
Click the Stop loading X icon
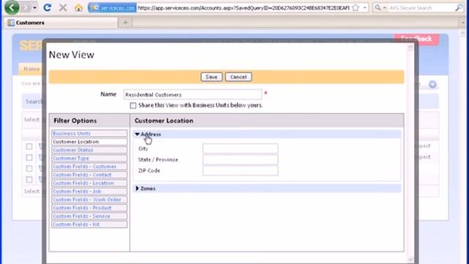tap(63, 7)
